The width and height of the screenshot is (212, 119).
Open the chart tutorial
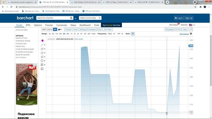pos(184,34)
